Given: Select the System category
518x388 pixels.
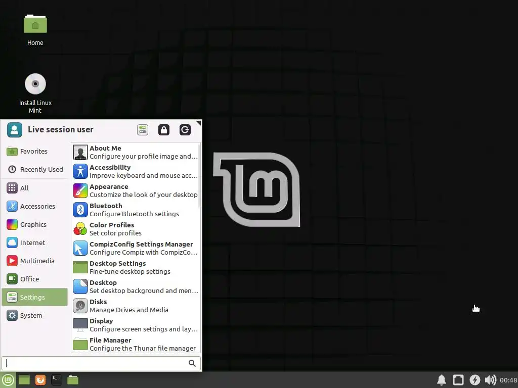Looking at the screenshot, I should click(x=35, y=315).
